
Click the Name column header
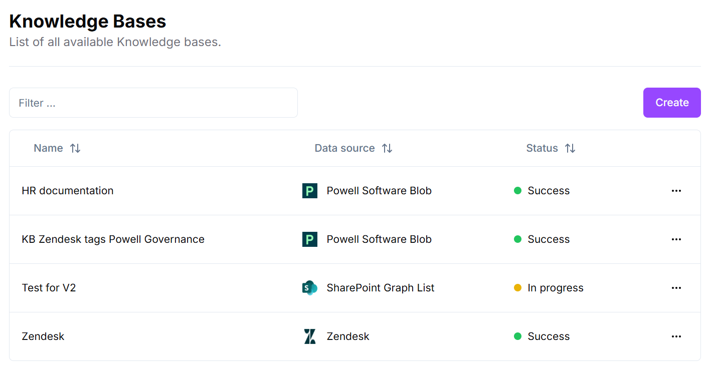click(x=48, y=148)
